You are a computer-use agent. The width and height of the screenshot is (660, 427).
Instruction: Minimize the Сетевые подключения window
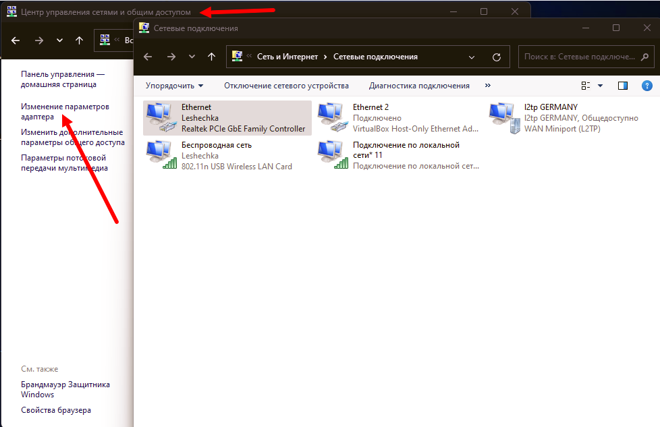coord(586,28)
